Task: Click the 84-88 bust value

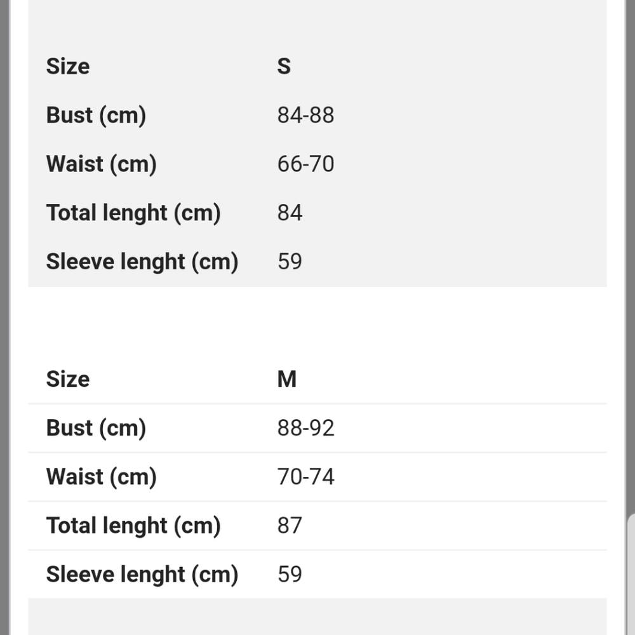Action: 306,115
